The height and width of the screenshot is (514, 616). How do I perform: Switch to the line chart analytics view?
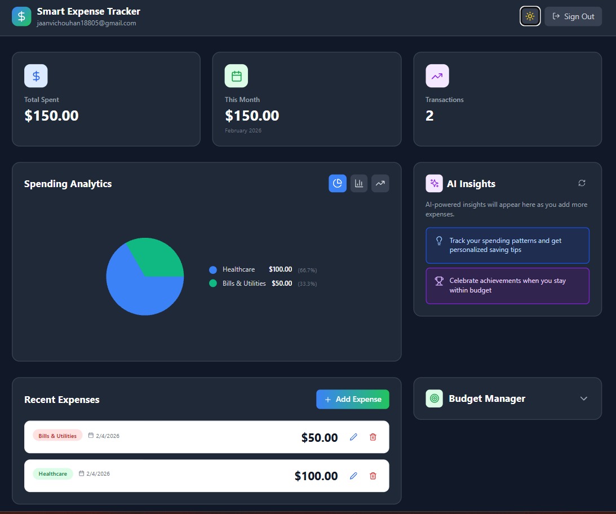[x=380, y=183]
